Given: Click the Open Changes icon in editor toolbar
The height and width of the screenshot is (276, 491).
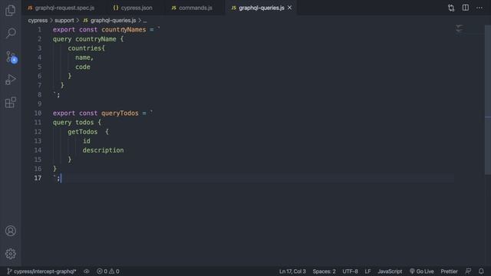Looking at the screenshot, I should click(451, 8).
